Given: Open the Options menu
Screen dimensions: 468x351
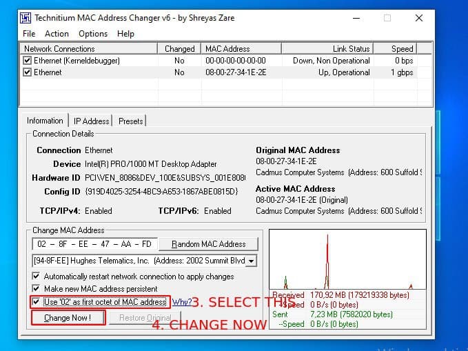Looking at the screenshot, I should (93, 33).
